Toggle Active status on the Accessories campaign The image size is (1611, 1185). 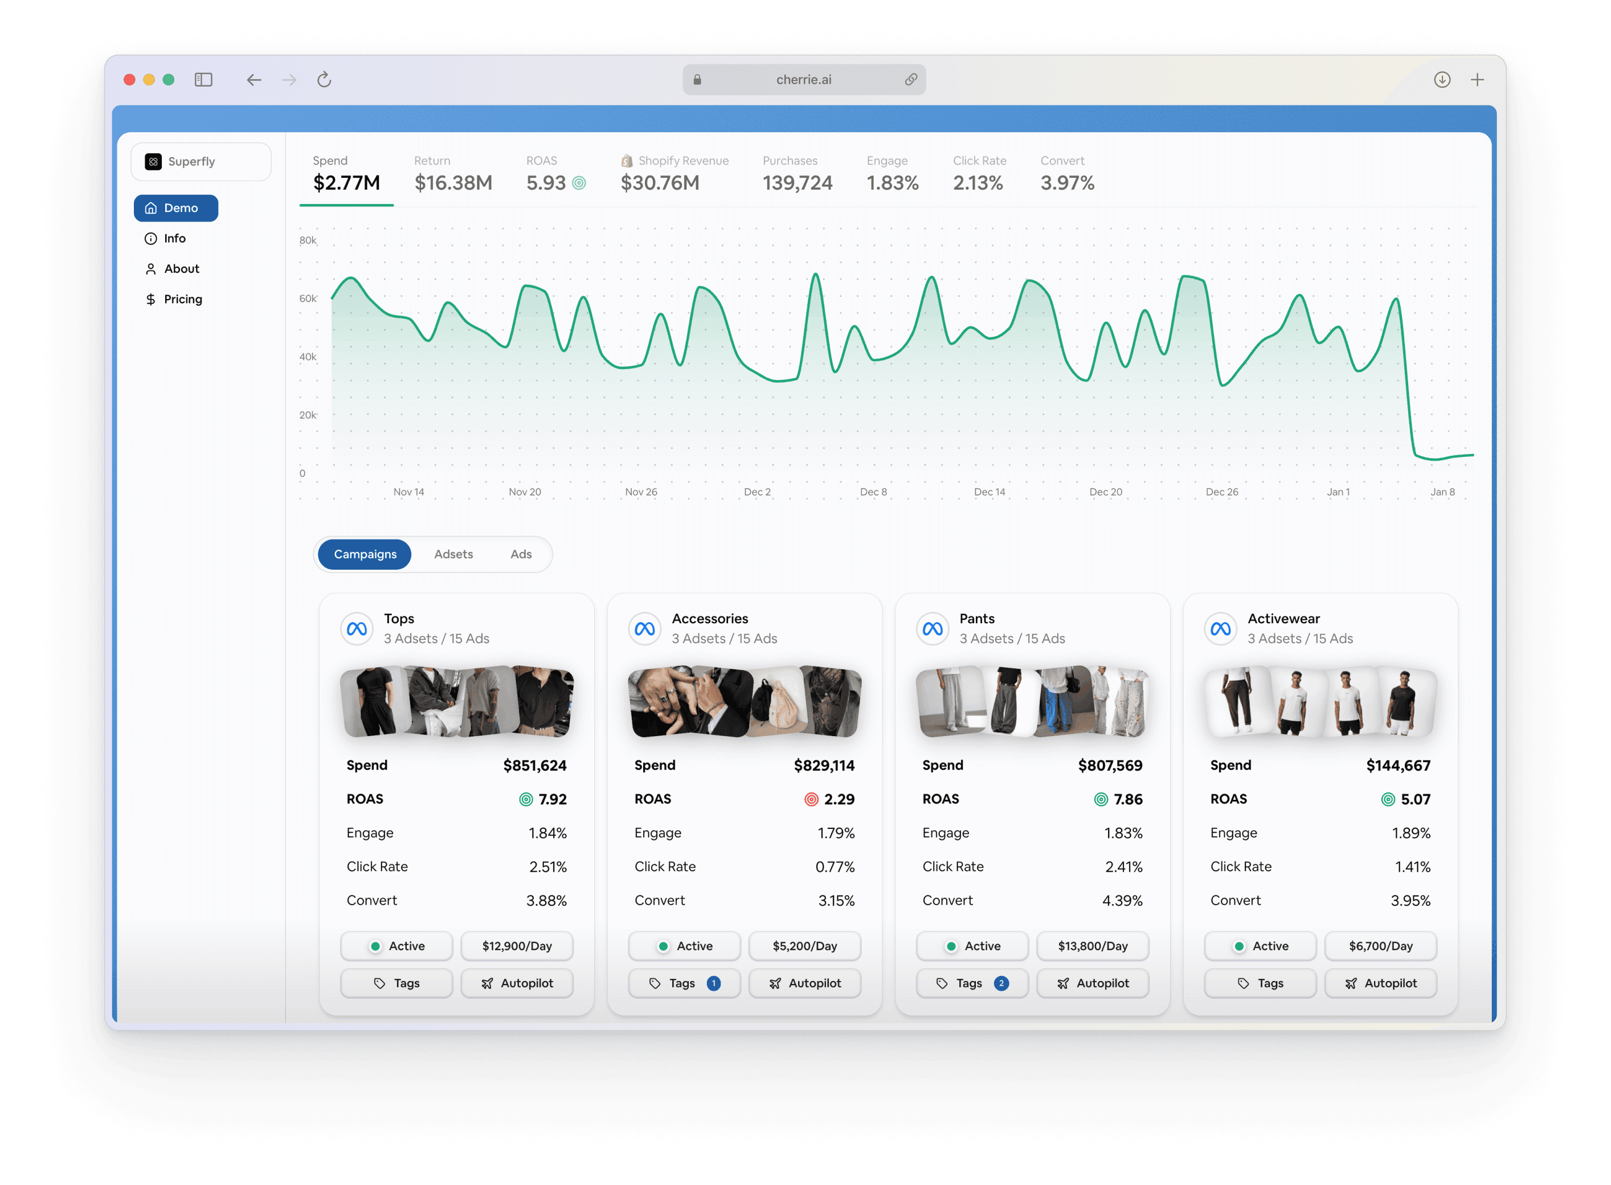(x=684, y=946)
